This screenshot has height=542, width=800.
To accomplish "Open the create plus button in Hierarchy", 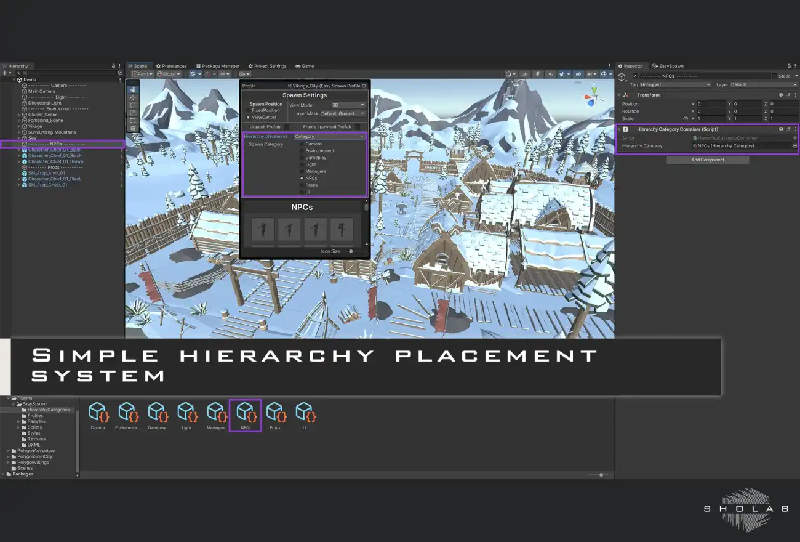I will pos(6,73).
